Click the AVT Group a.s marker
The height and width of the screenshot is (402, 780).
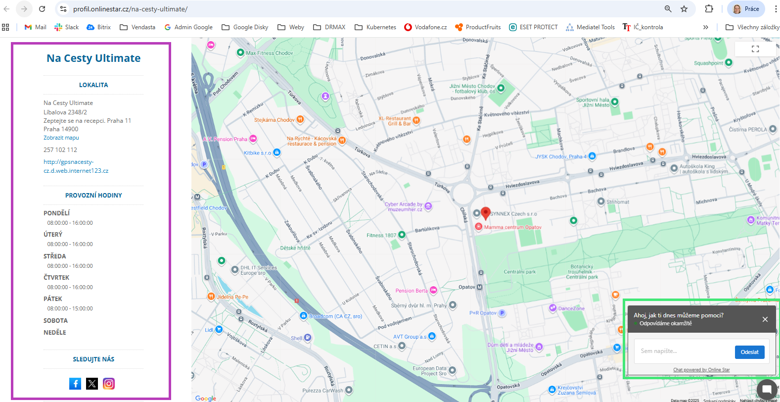click(432, 336)
